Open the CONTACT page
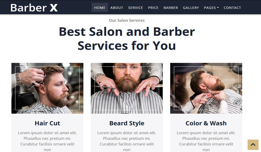The width and height of the screenshot is (261, 152). click(232, 8)
